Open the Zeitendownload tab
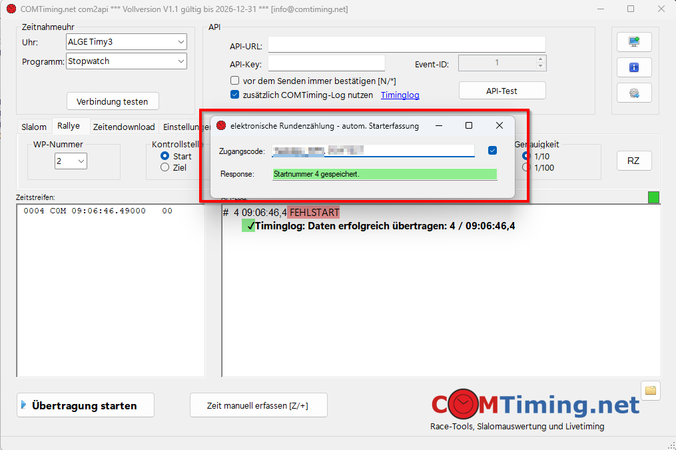676x450 pixels. (x=123, y=127)
